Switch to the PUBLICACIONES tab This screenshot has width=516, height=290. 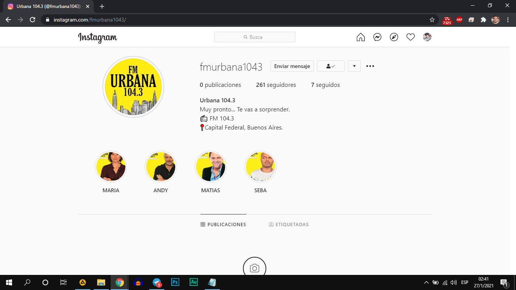tap(223, 224)
